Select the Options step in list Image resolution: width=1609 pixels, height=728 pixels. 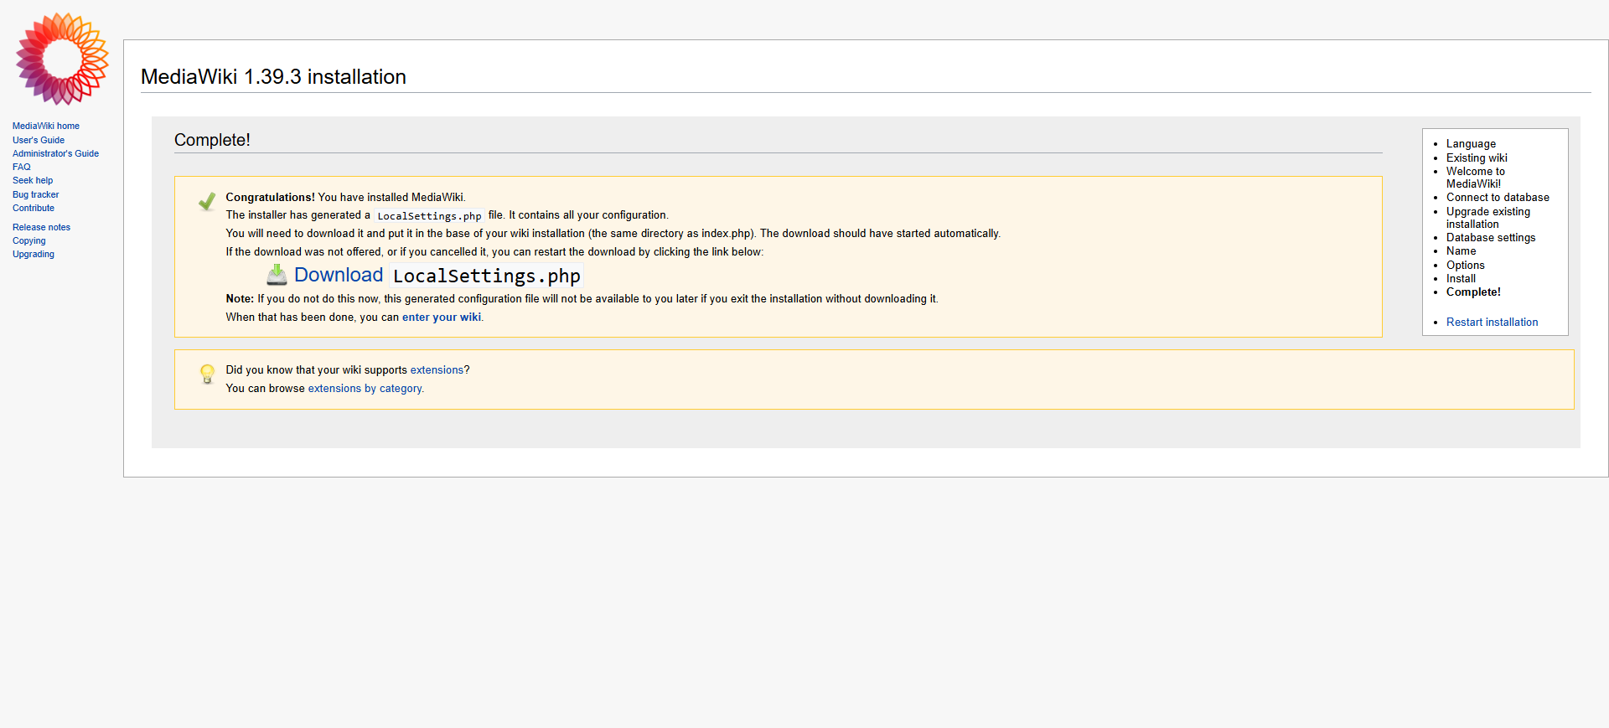(1466, 266)
